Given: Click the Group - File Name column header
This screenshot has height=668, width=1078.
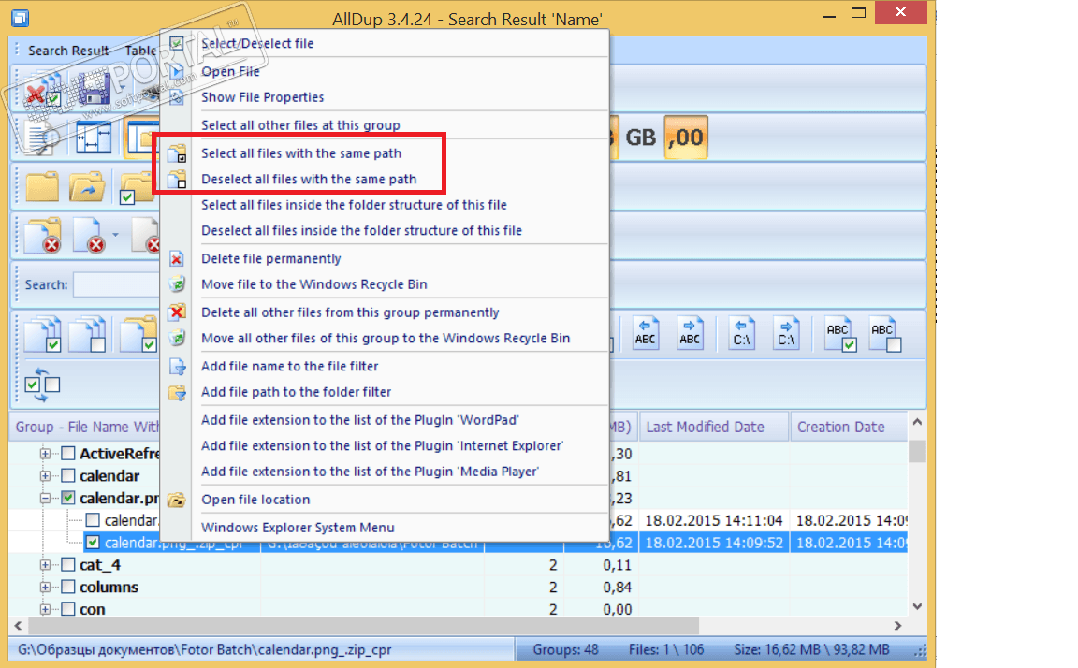Looking at the screenshot, I should pos(85,427).
